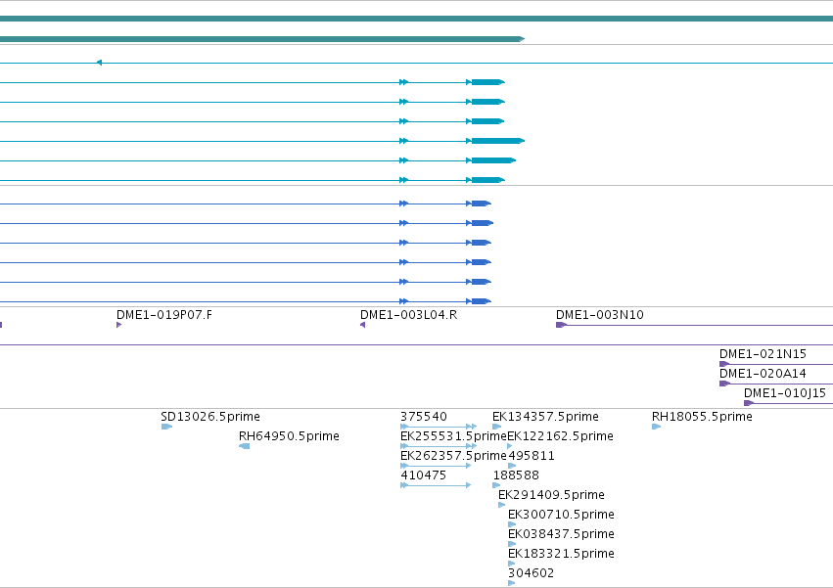Click the purple start block under DME1-010J15
The height and width of the screenshot is (588, 833).
(x=749, y=403)
